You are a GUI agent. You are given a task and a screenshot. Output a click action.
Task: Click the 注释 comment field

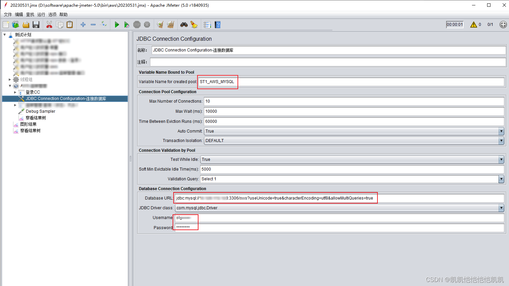pyautogui.click(x=328, y=62)
